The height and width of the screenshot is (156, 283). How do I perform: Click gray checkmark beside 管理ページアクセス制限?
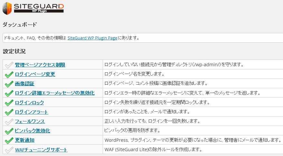pos(9,65)
